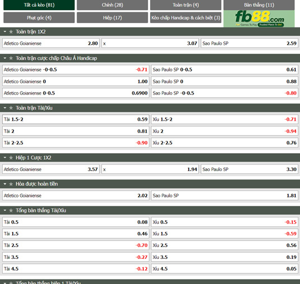Bet Tài 1.5-2 at 0.59
The image size is (300, 284).
click(x=76, y=119)
